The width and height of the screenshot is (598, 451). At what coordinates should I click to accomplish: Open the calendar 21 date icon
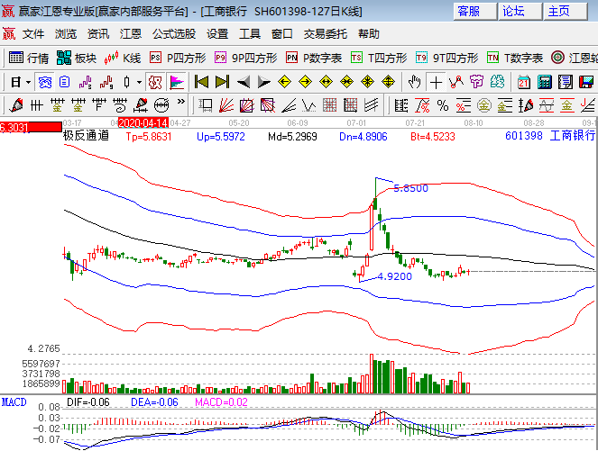524,82
